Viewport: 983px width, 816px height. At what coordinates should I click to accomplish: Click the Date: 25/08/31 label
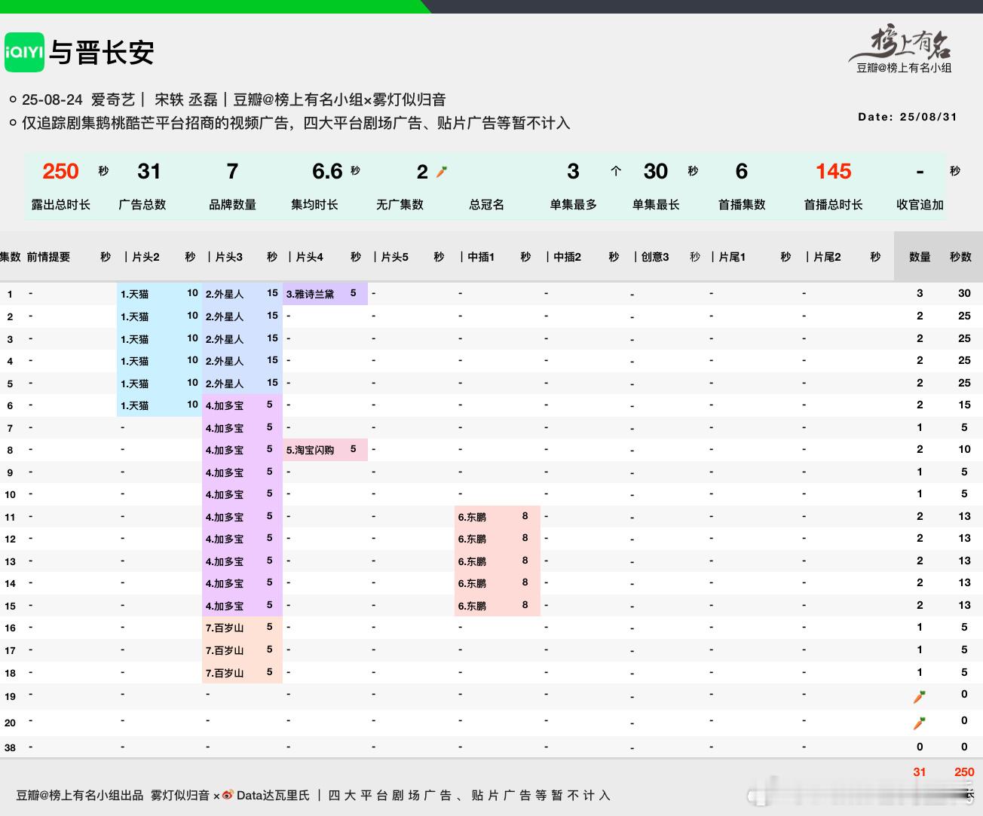pyautogui.click(x=908, y=117)
